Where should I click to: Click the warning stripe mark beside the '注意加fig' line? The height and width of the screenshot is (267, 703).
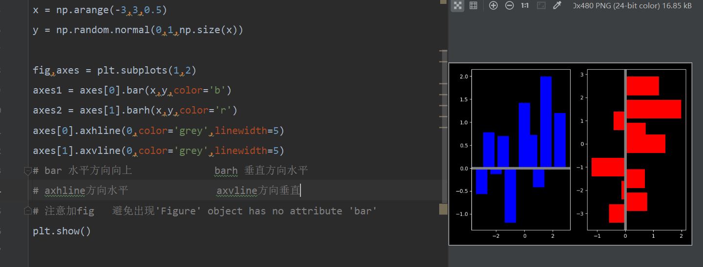click(443, 210)
